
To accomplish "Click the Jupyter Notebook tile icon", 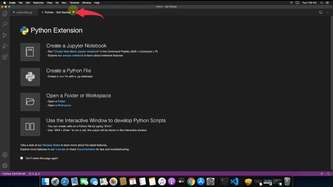I will (x=30, y=52).
